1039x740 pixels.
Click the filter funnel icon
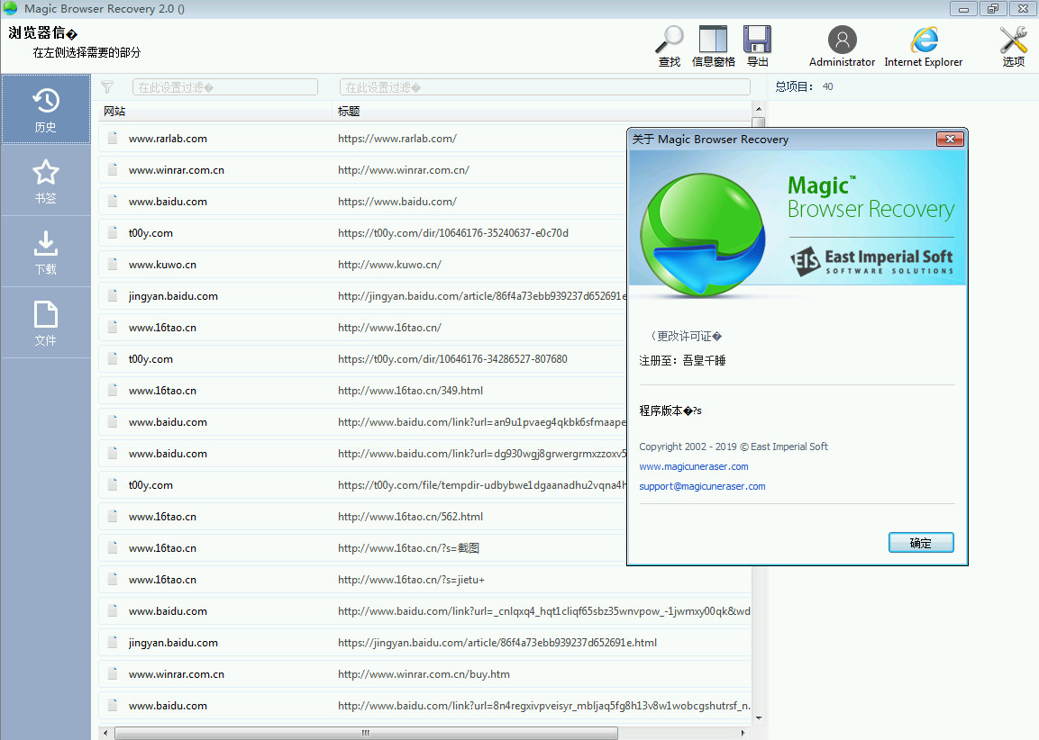click(107, 87)
